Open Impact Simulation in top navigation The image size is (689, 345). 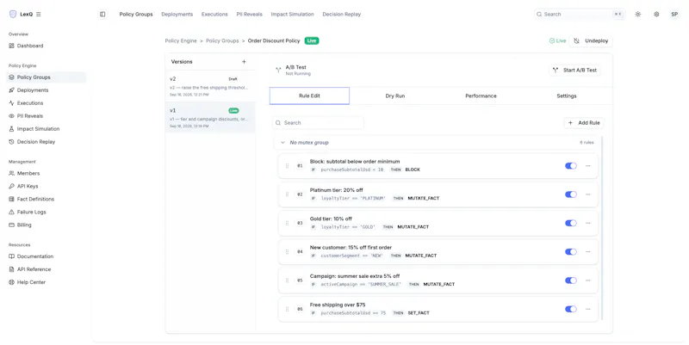tap(292, 14)
